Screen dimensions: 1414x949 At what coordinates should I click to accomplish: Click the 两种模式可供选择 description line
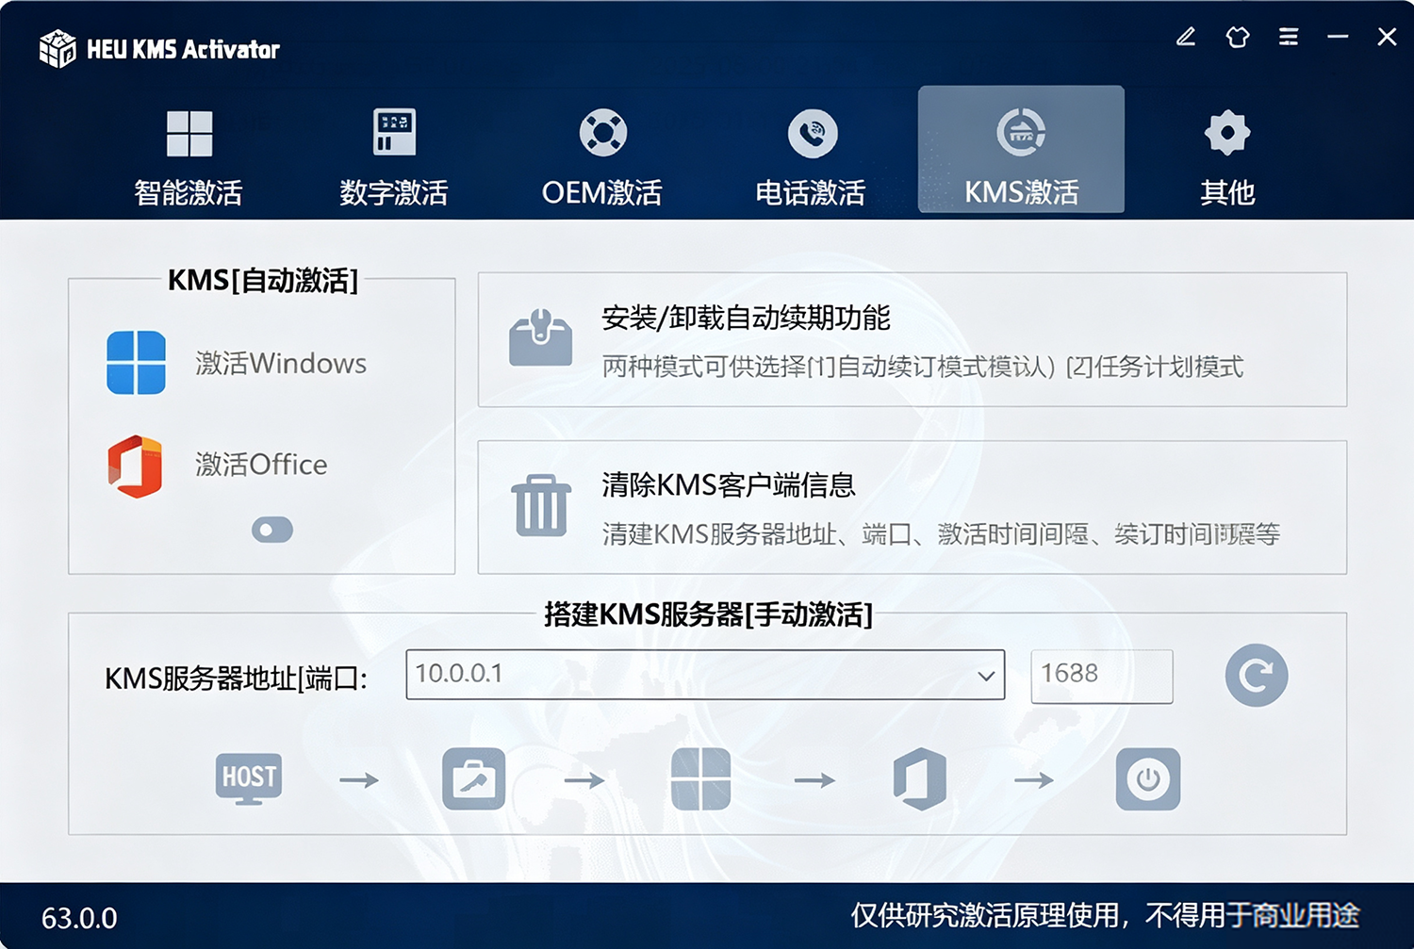coord(923,367)
